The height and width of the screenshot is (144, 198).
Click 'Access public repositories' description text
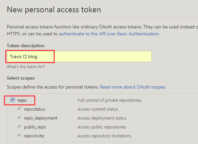click(102, 127)
